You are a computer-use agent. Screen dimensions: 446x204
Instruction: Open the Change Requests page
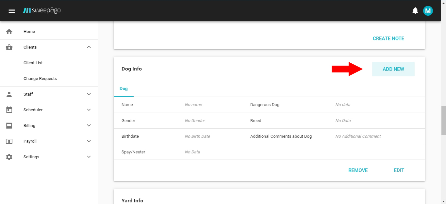click(x=40, y=78)
